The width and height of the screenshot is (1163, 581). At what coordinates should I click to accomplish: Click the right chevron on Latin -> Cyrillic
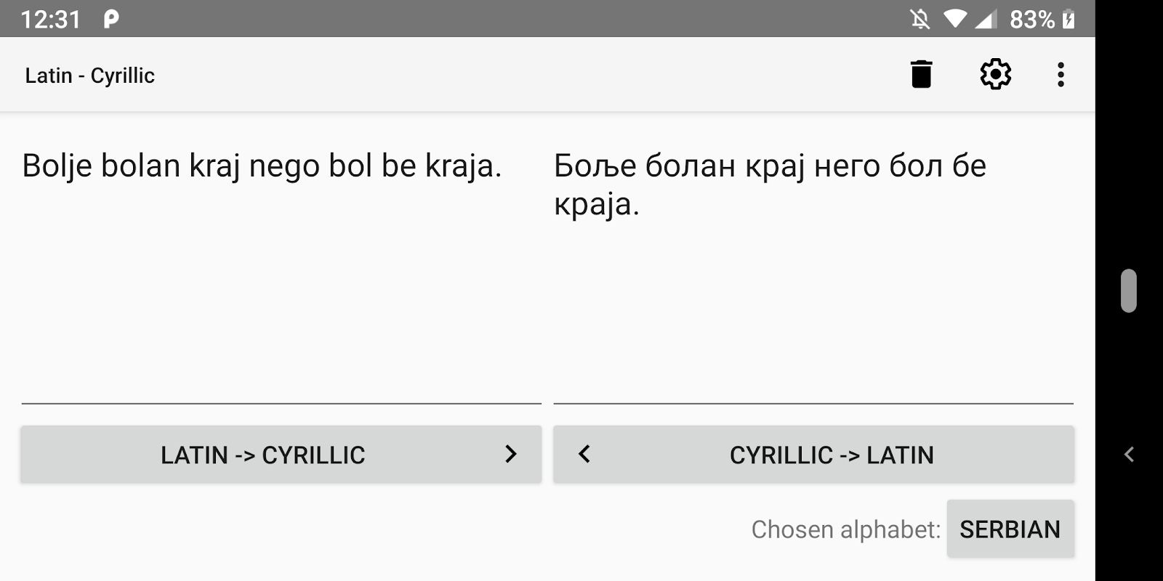coord(510,455)
